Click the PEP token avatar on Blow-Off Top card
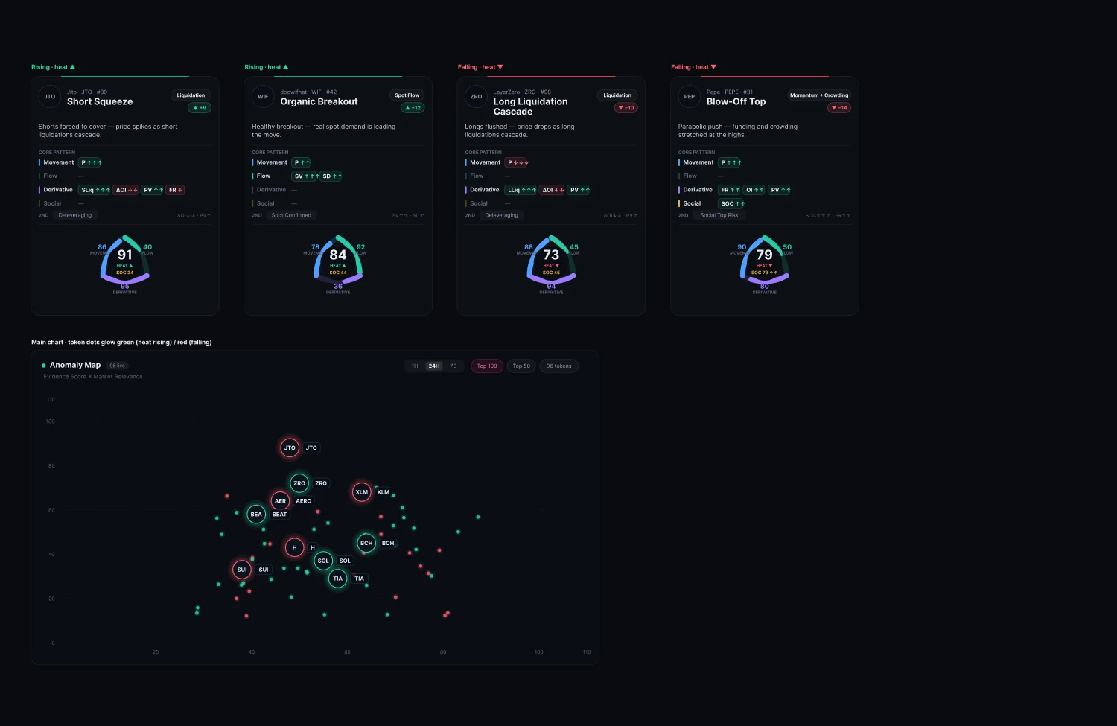Screen dimensions: 1117x726 [x=690, y=97]
